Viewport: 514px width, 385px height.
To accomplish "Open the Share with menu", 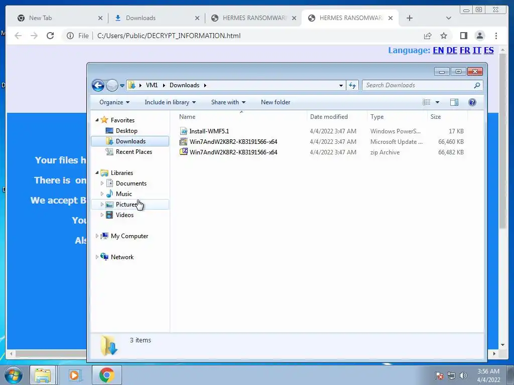I will (x=228, y=102).
